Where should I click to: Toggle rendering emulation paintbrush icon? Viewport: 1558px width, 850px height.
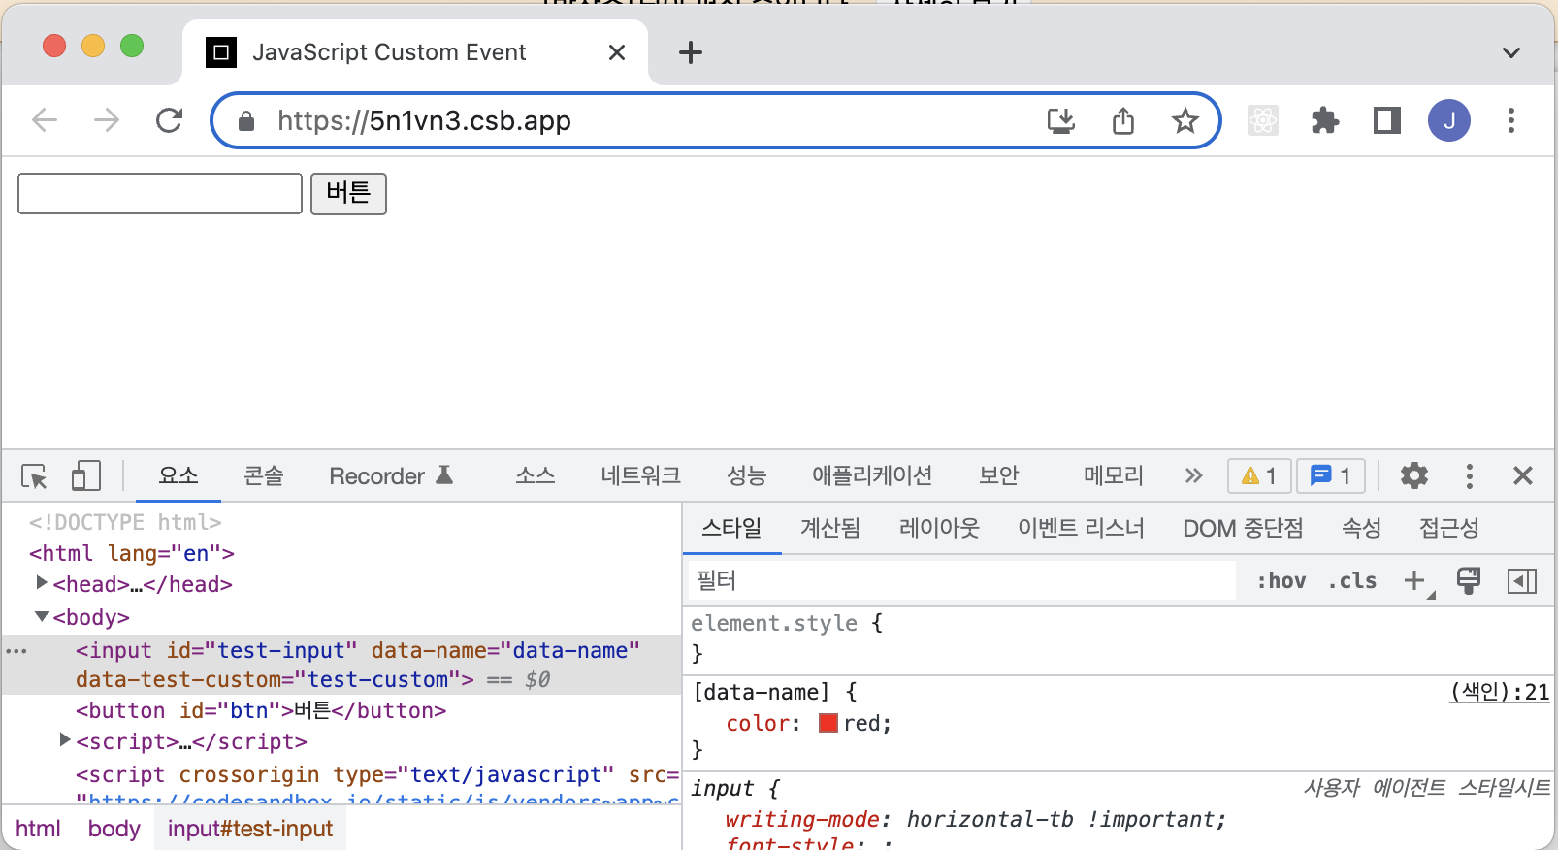pos(1469,580)
